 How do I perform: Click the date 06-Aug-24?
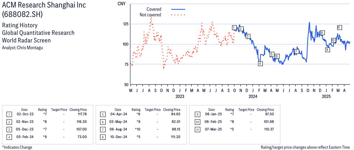[118, 129]
